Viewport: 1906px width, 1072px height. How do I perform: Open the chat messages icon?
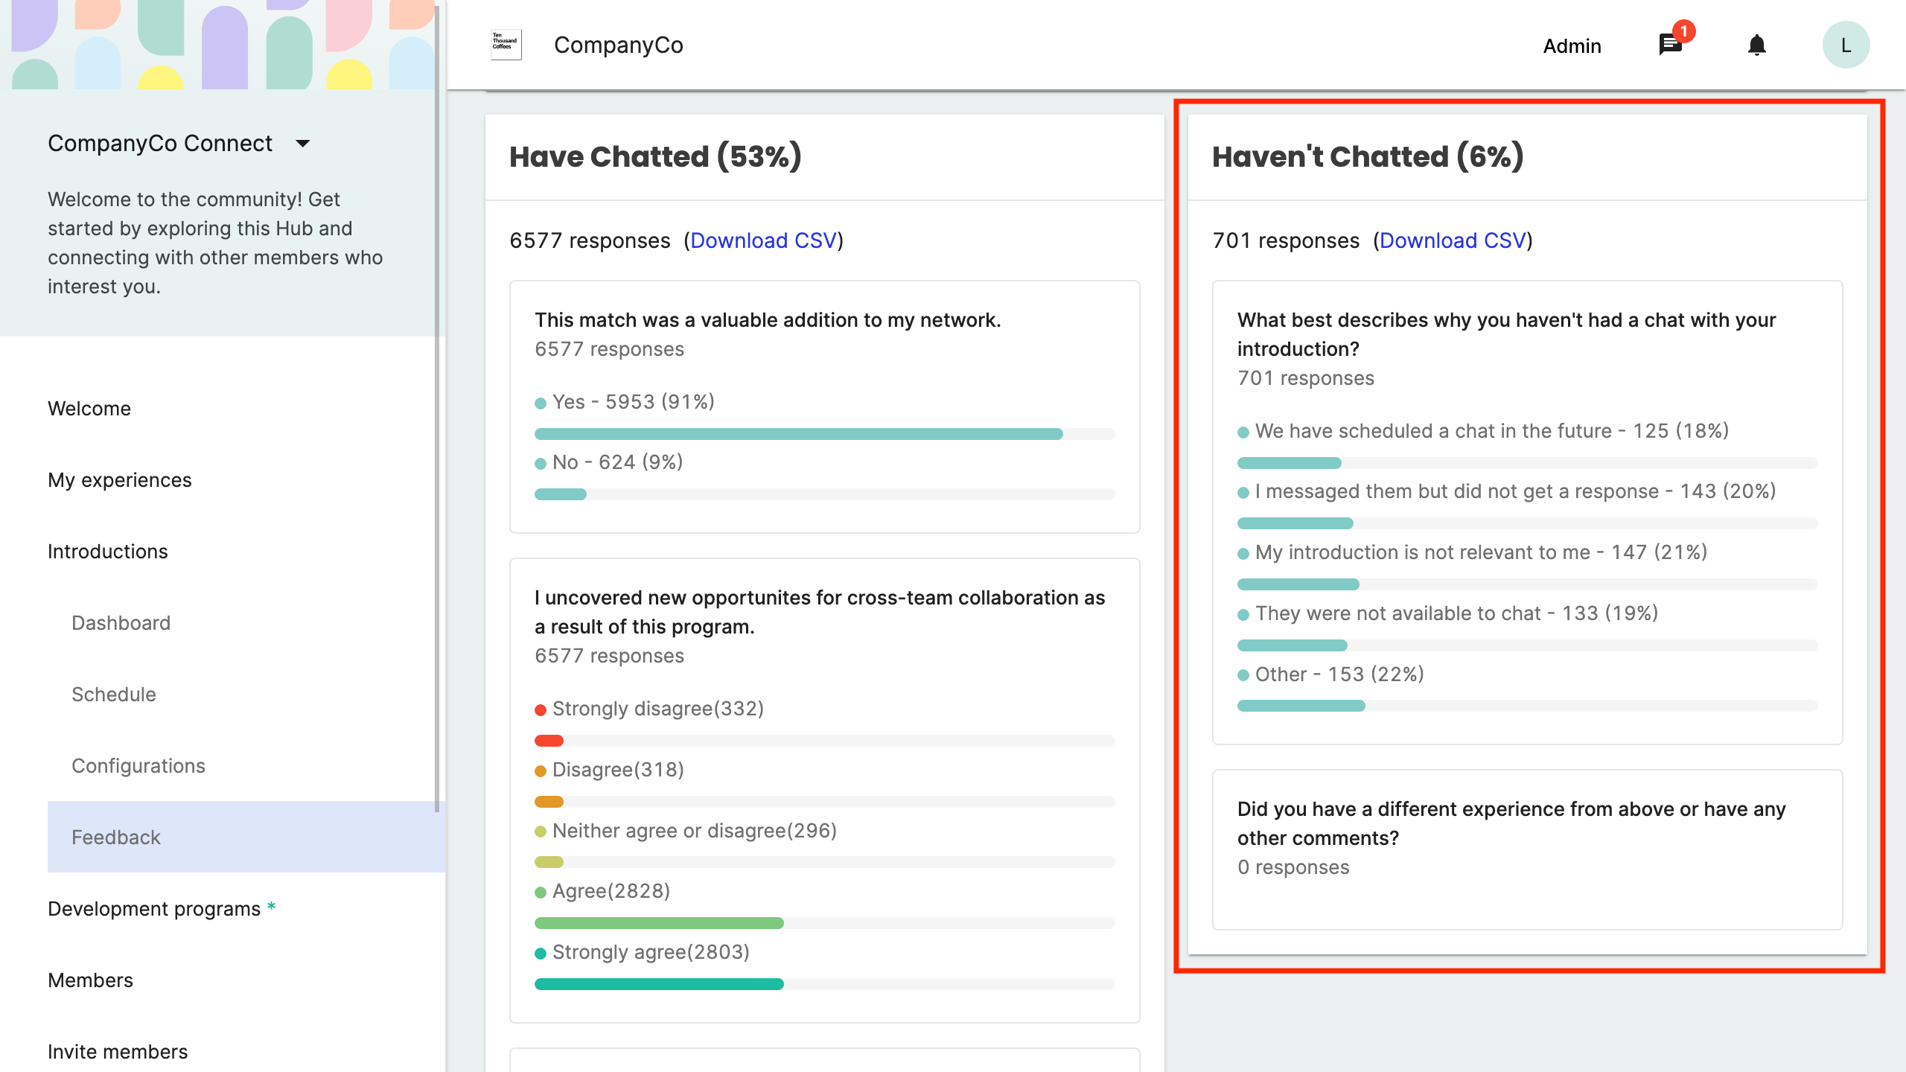point(1671,45)
